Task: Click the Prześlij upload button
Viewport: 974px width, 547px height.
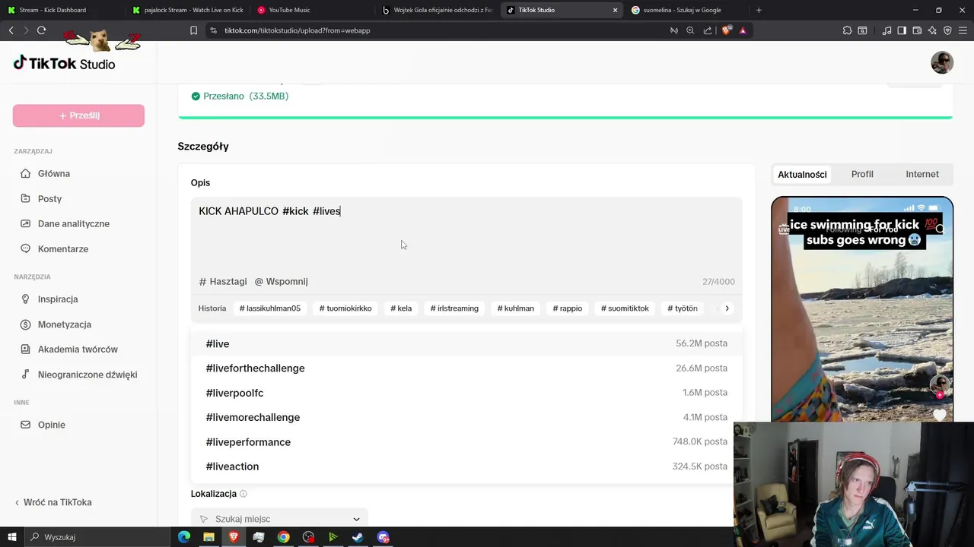Action: click(x=78, y=115)
